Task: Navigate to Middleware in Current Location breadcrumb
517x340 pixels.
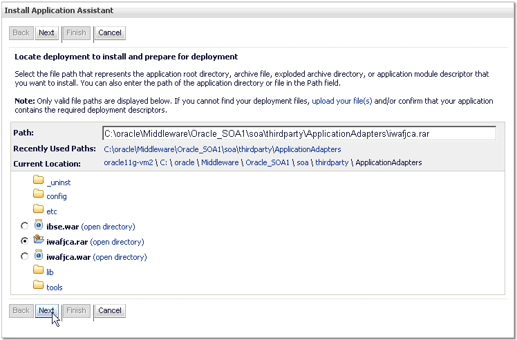Action: pyautogui.click(x=220, y=162)
